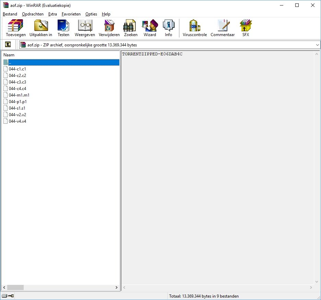Click the WinRAR title bar icon
321x300 pixels.
point(6,5)
